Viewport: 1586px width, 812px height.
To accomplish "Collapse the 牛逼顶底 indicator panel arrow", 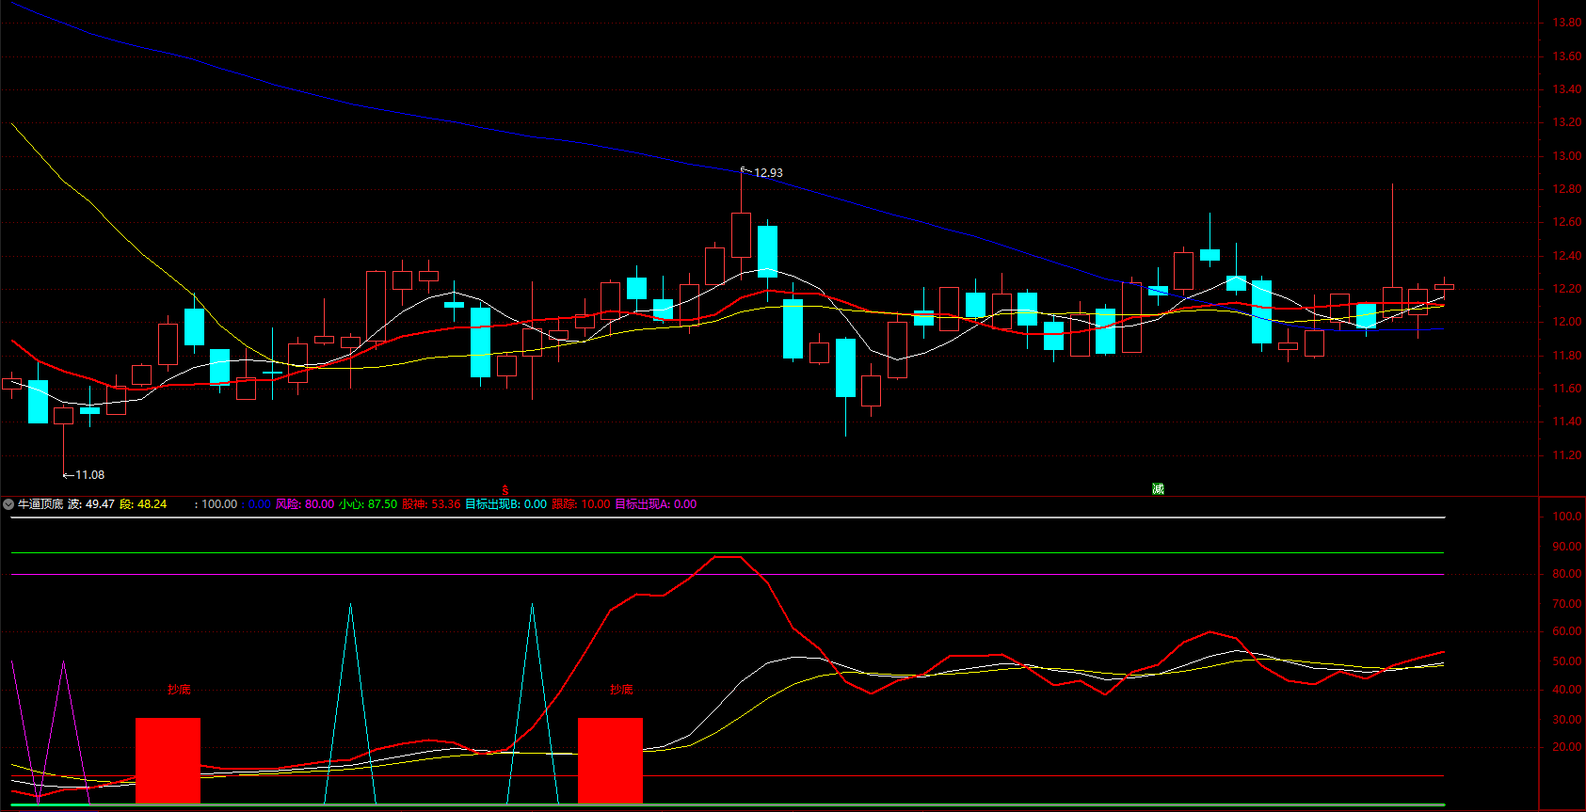I will (x=8, y=504).
